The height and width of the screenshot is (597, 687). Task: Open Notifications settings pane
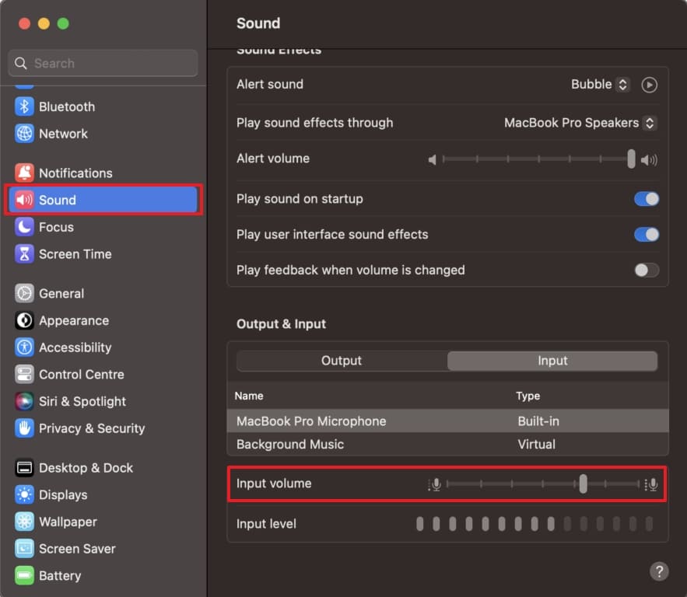[x=103, y=173]
